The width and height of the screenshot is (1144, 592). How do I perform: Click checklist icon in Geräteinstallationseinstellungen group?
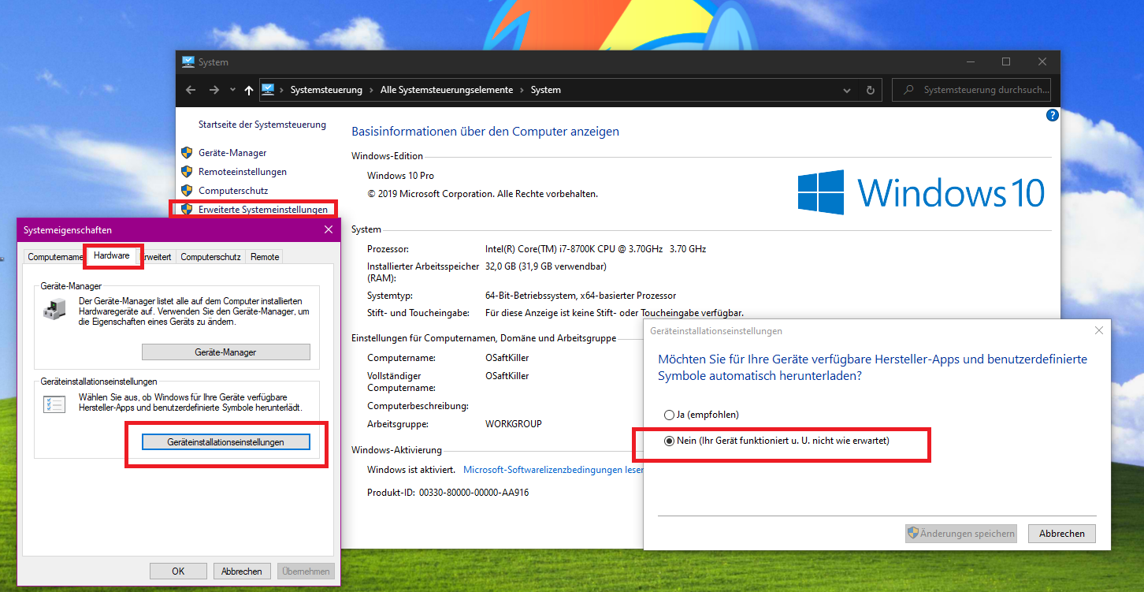click(55, 404)
